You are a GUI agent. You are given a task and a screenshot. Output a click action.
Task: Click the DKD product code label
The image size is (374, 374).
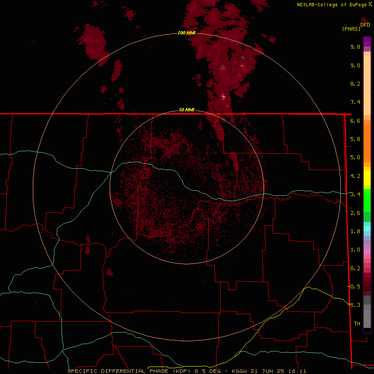point(365,25)
